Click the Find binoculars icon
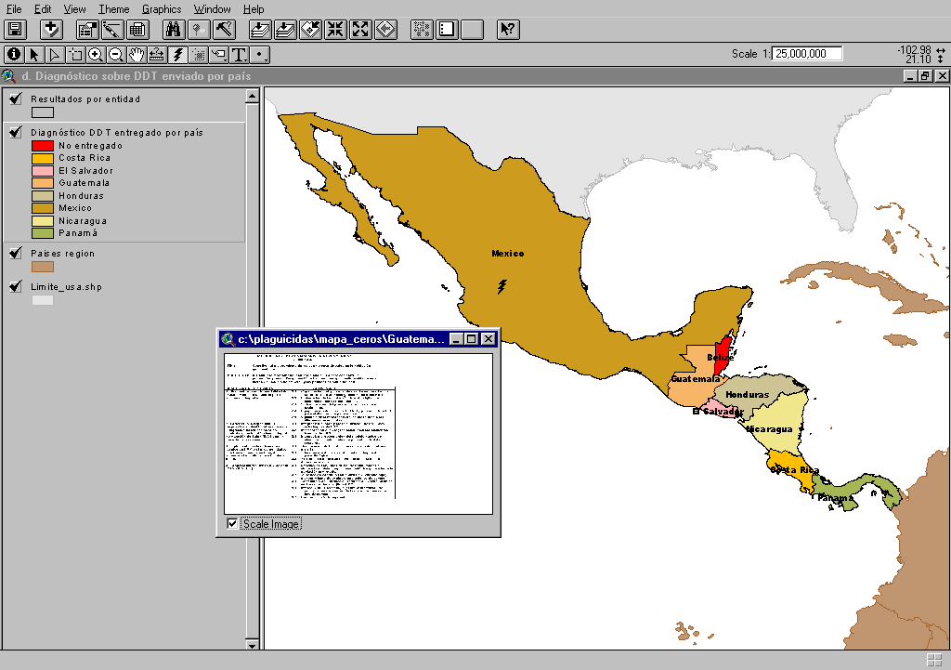951x670 pixels. (x=173, y=29)
